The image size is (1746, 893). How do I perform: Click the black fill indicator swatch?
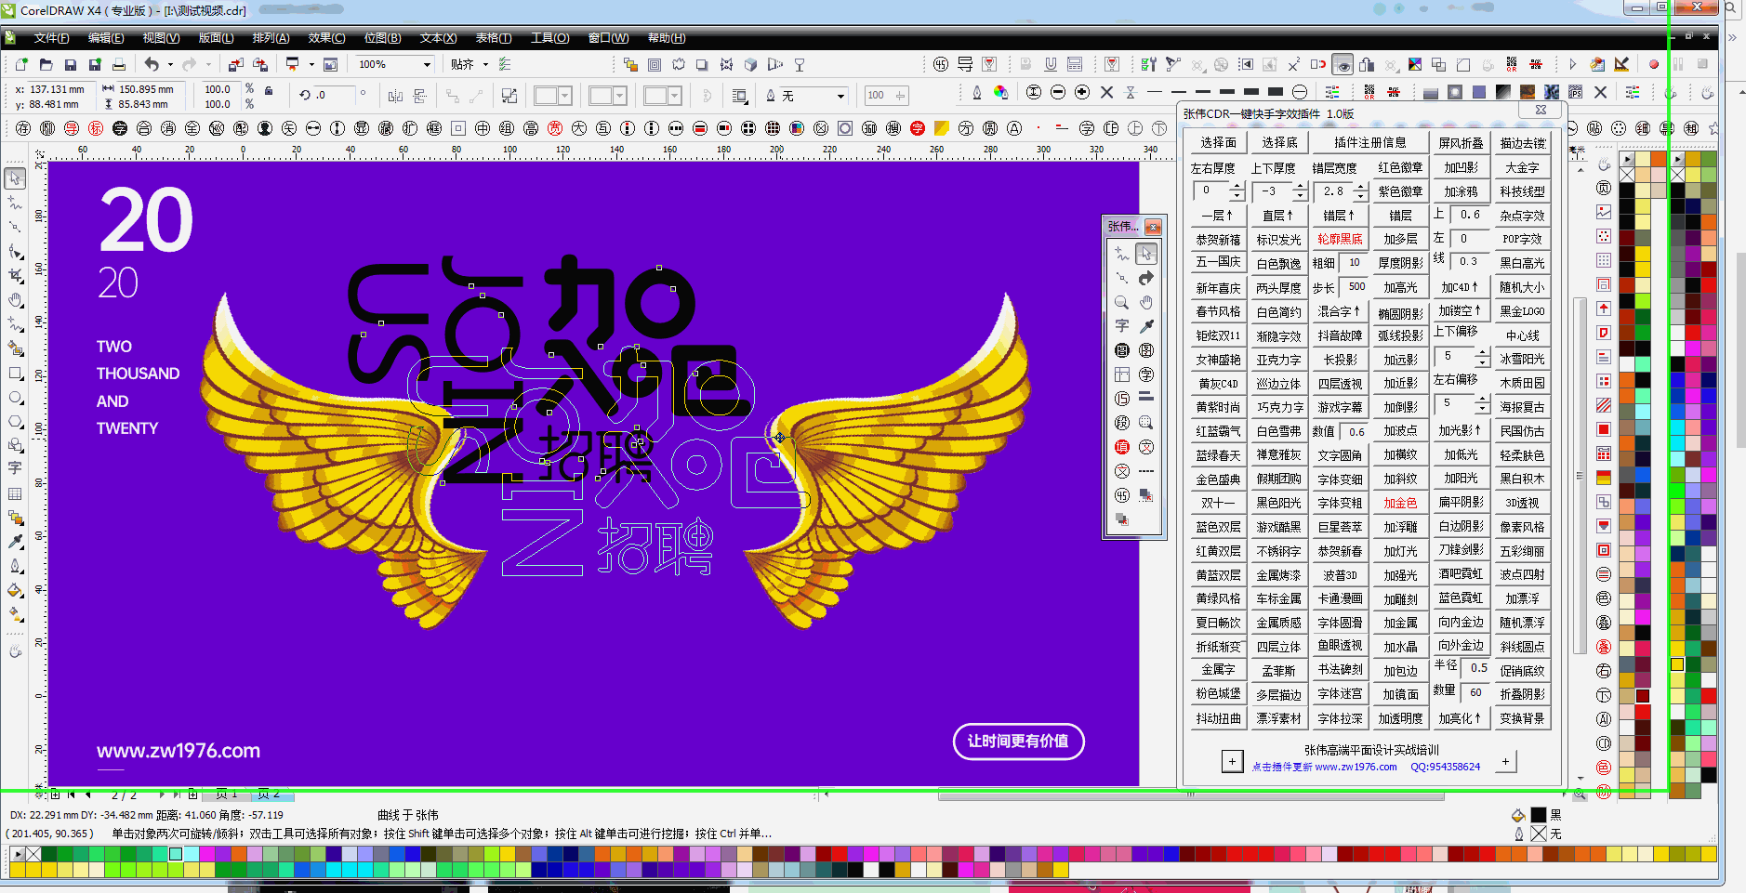[x=1539, y=815]
